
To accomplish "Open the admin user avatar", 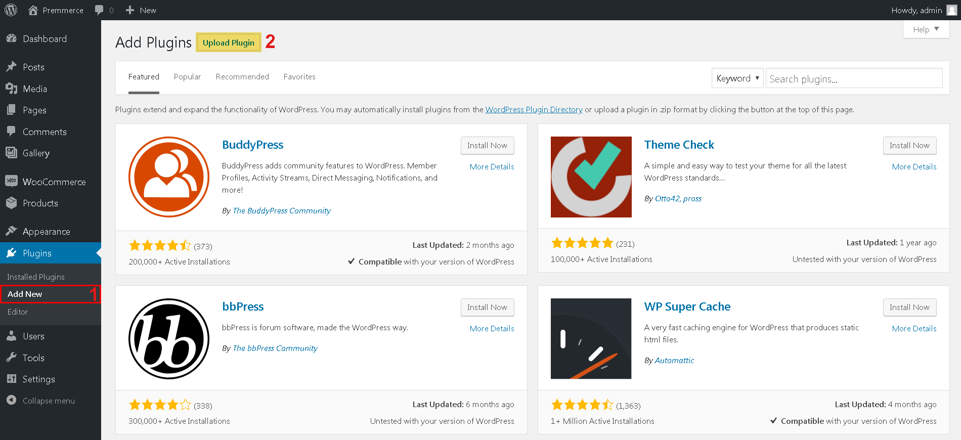I will pyautogui.click(x=951, y=10).
